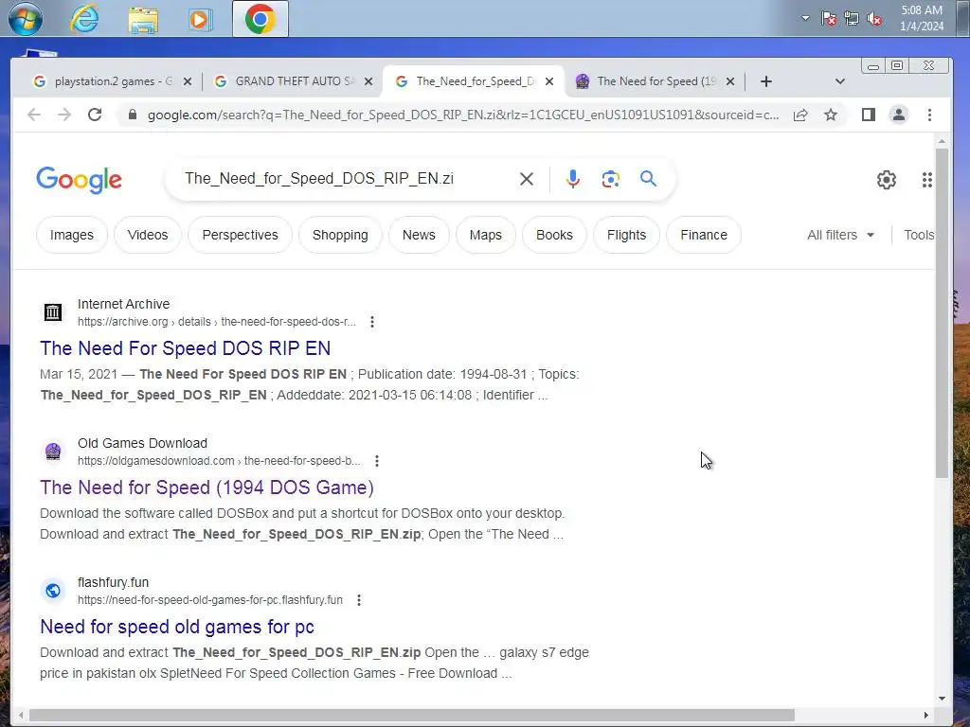Filter results by Flights
Viewport: 970px width, 727px height.
627,235
